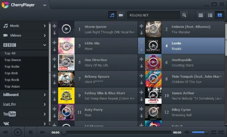Open the Top Asian chart

coord(24,87)
